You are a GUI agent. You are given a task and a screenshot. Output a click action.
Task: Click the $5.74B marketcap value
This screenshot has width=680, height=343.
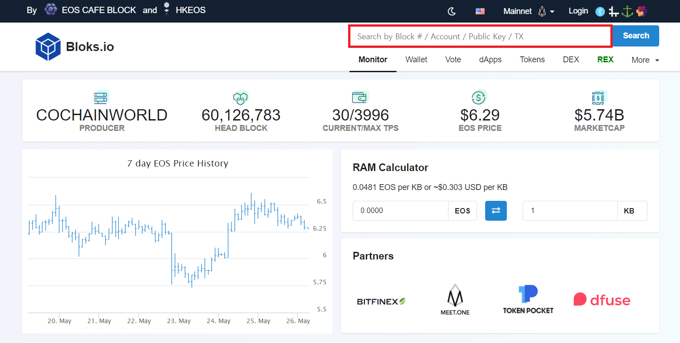click(599, 115)
